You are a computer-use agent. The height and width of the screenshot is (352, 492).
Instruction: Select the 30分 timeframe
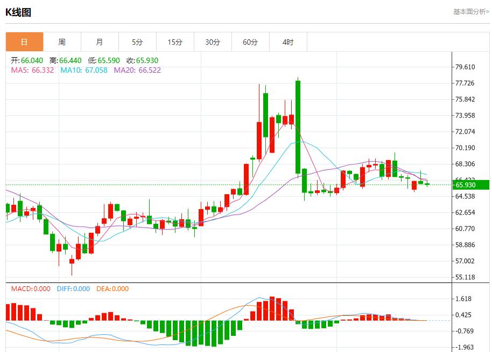pos(213,42)
